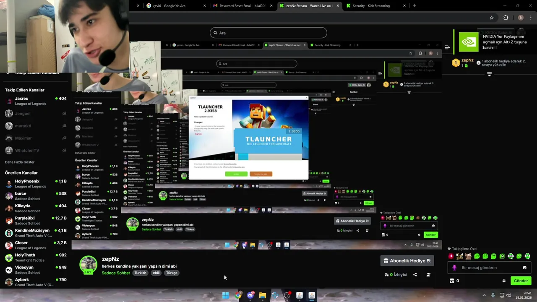Click the 'Abonelik Hediye Et' button

click(407, 260)
